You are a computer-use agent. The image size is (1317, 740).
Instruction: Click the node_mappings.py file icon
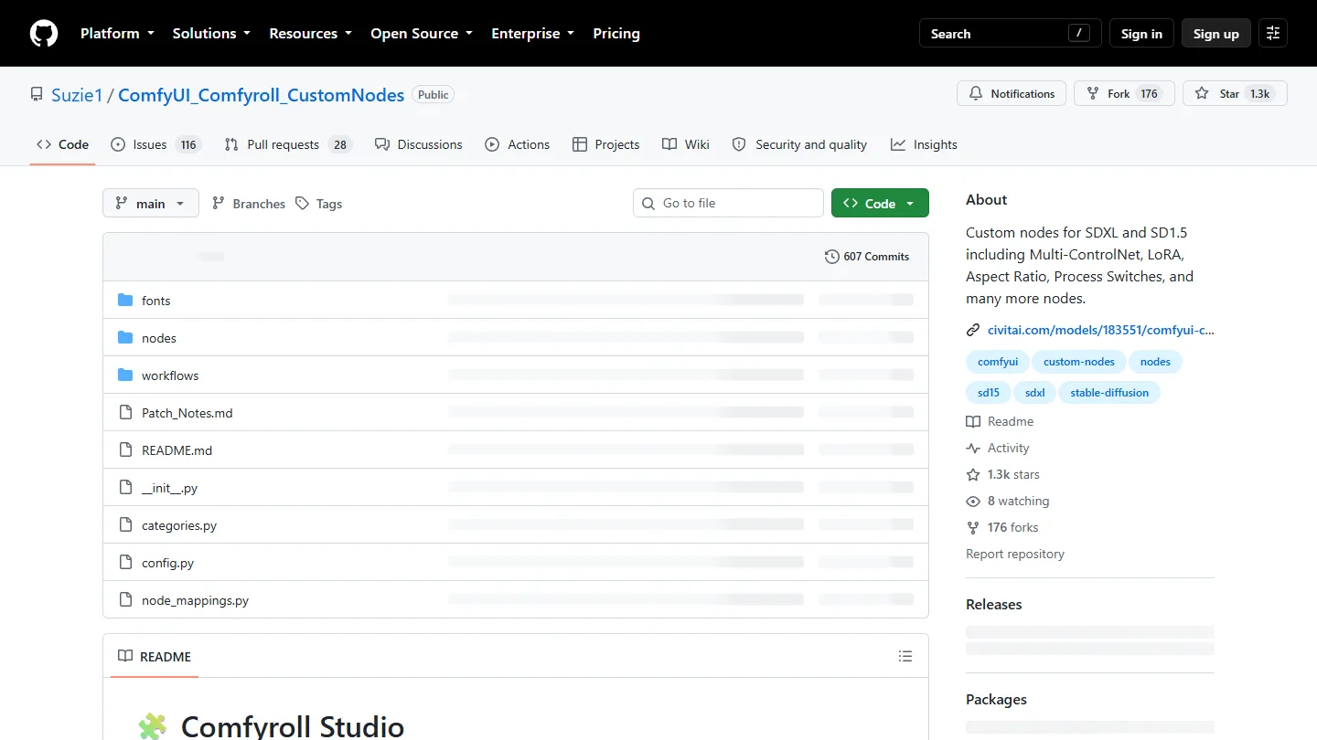click(x=125, y=600)
